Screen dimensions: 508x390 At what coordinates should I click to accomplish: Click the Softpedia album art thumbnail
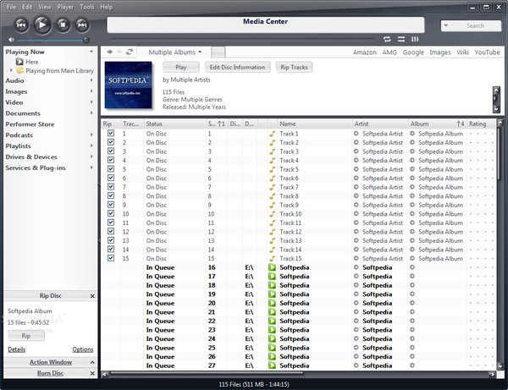tap(129, 85)
